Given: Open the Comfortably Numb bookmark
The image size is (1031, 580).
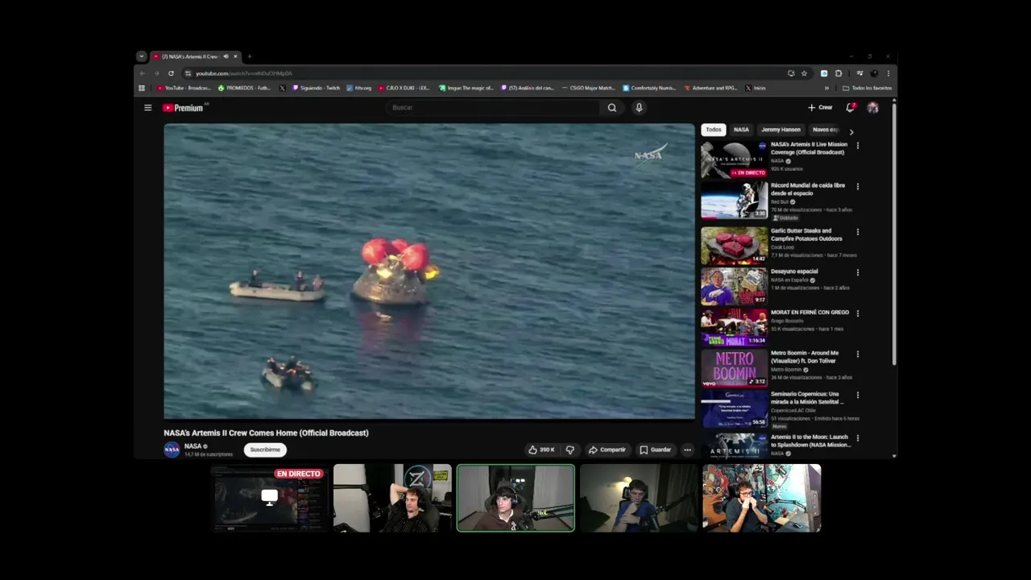Looking at the screenshot, I should [649, 88].
